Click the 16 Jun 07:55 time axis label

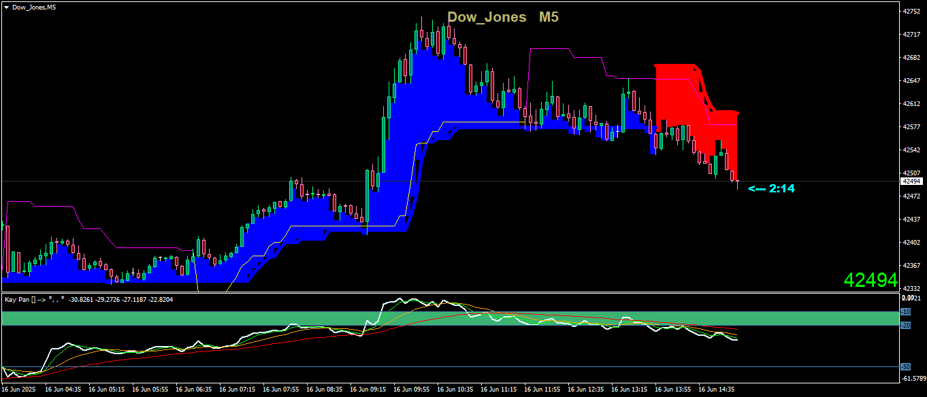coord(280,390)
